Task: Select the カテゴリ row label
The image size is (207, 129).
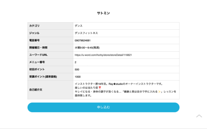Action: [x=34, y=26]
